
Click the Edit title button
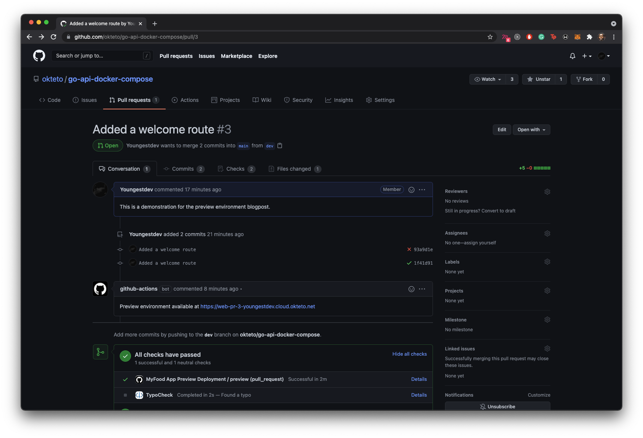tap(502, 130)
